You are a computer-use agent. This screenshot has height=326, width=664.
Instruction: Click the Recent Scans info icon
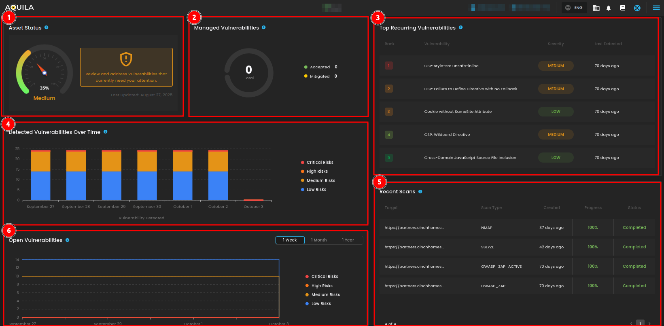tap(420, 192)
